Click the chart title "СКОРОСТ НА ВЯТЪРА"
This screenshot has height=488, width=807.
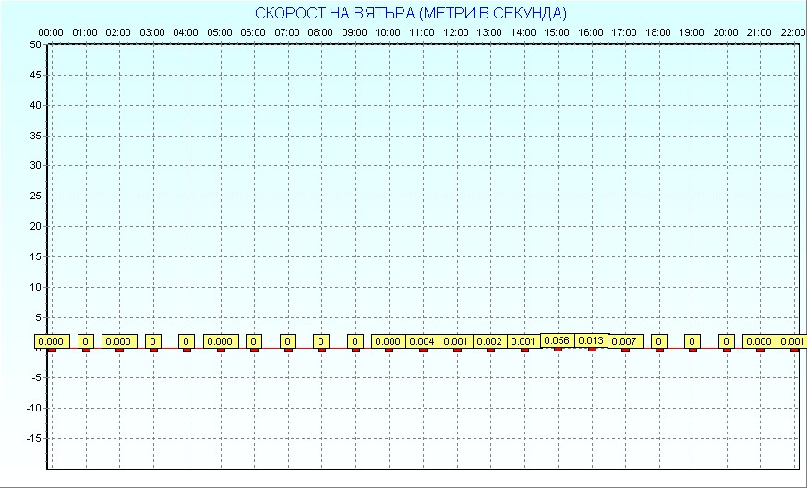point(411,13)
